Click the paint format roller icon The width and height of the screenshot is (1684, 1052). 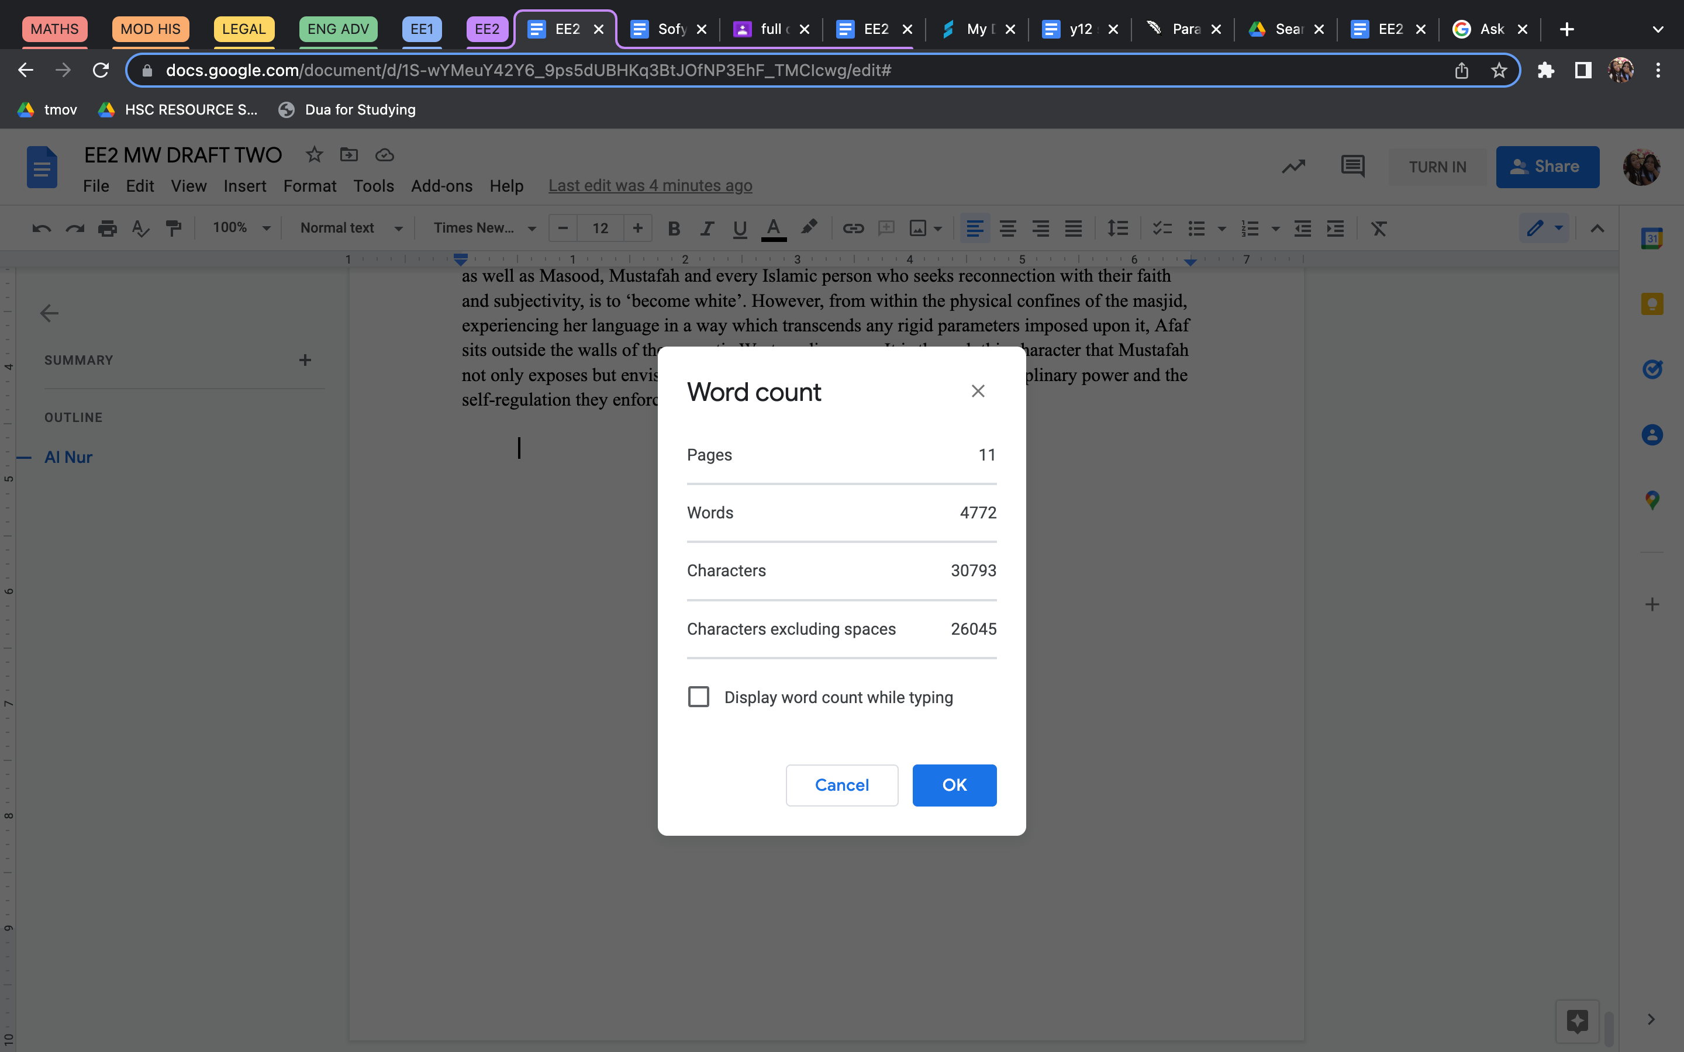(173, 228)
